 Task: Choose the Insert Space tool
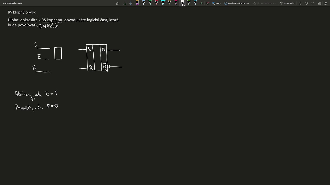click(131, 3)
